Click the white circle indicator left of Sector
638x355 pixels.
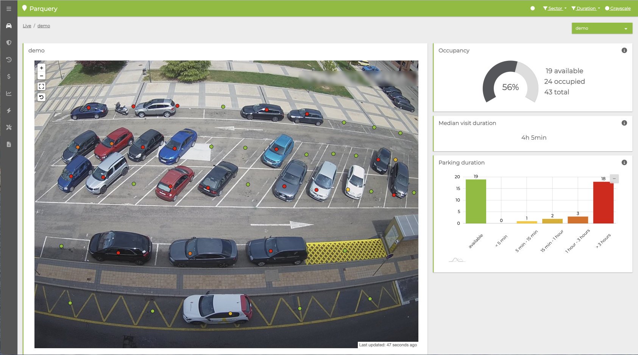tap(532, 8)
